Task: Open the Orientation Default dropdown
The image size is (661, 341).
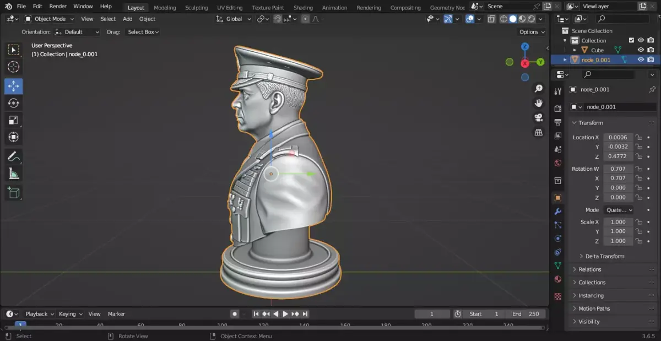Action: (77, 32)
